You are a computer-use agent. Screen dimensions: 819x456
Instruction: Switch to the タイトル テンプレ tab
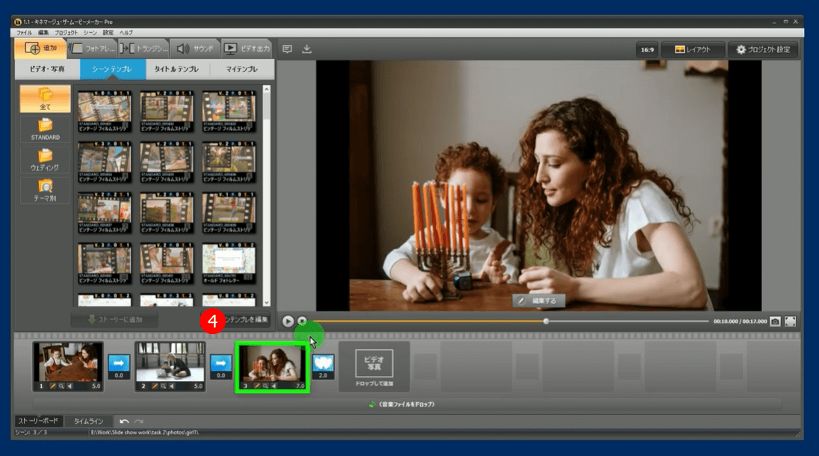[176, 69]
